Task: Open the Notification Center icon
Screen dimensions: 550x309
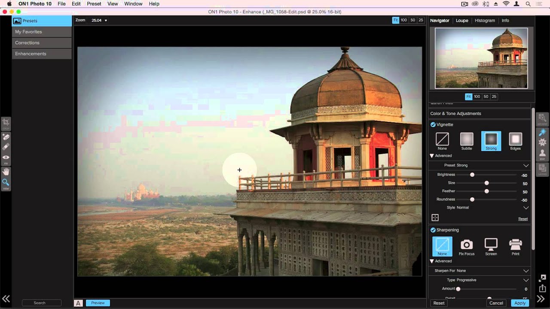Action: (539, 4)
